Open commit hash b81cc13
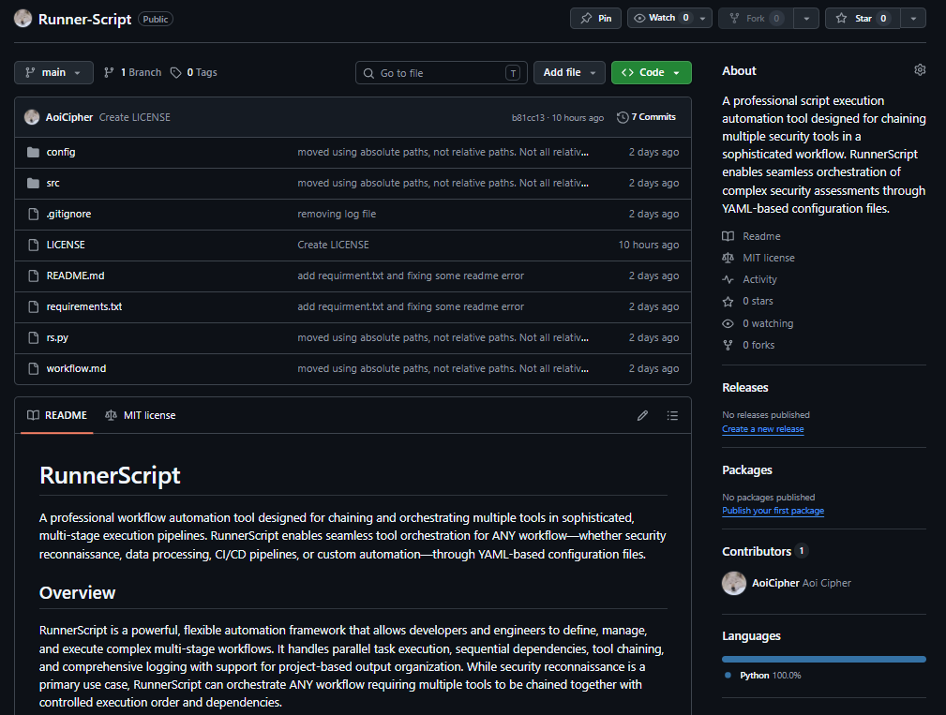 coord(528,117)
